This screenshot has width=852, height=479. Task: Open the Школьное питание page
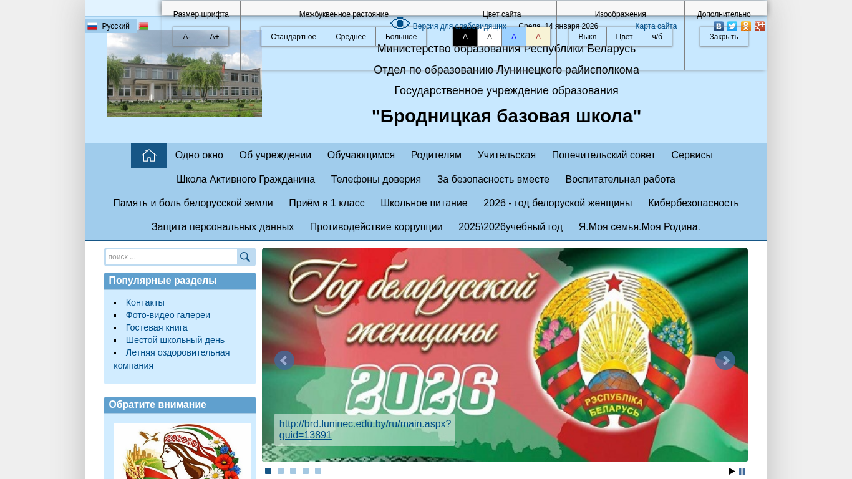tap(424, 203)
